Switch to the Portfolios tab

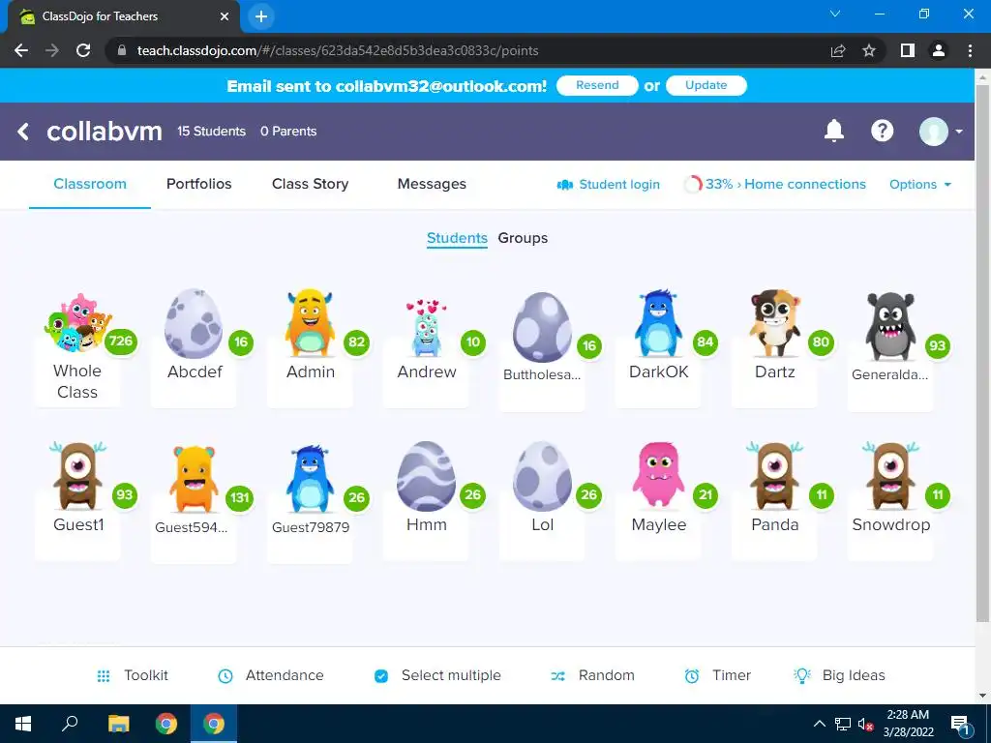point(198,184)
